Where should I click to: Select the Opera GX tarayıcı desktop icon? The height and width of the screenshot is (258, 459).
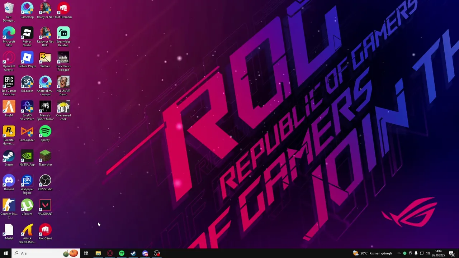click(x=9, y=61)
